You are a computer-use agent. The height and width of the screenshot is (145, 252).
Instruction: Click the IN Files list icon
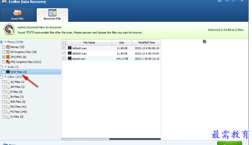coord(8,97)
